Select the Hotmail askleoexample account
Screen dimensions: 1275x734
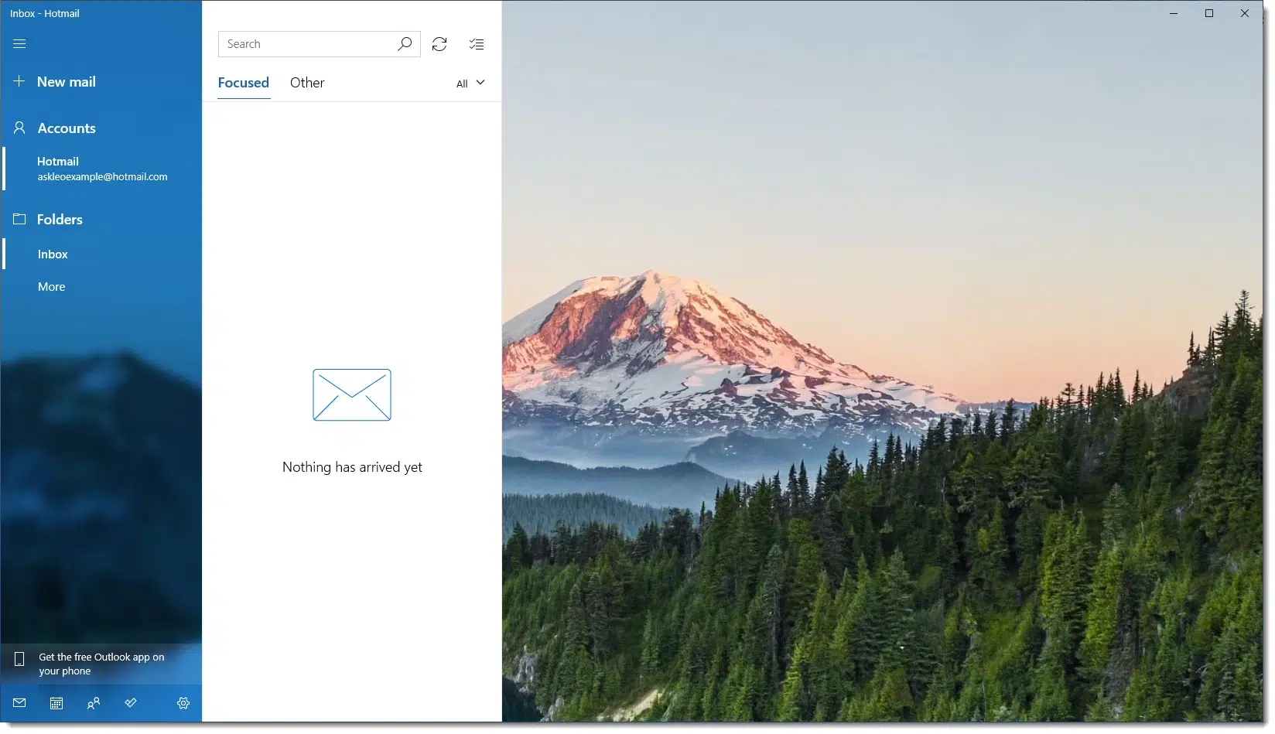pos(102,169)
